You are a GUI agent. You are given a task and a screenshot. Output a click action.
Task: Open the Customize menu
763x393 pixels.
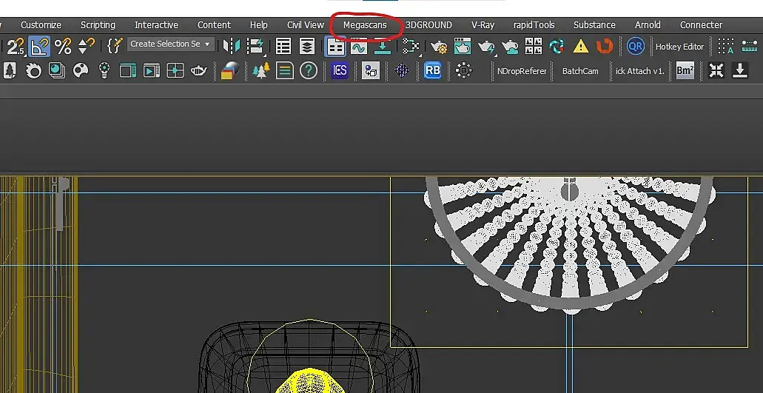point(41,25)
